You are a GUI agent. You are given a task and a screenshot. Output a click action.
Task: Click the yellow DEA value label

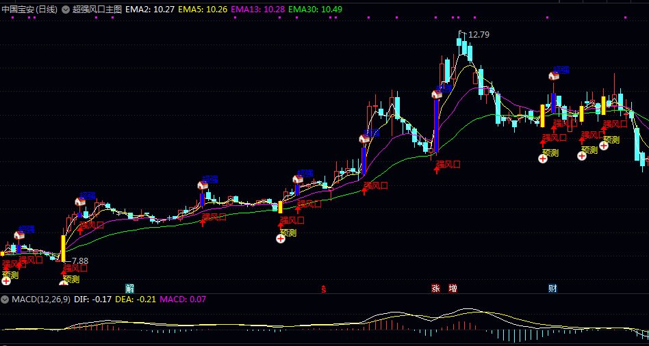click(x=136, y=300)
